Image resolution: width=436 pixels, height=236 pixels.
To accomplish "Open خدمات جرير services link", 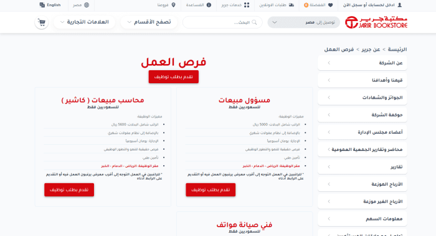I will click(235, 5).
